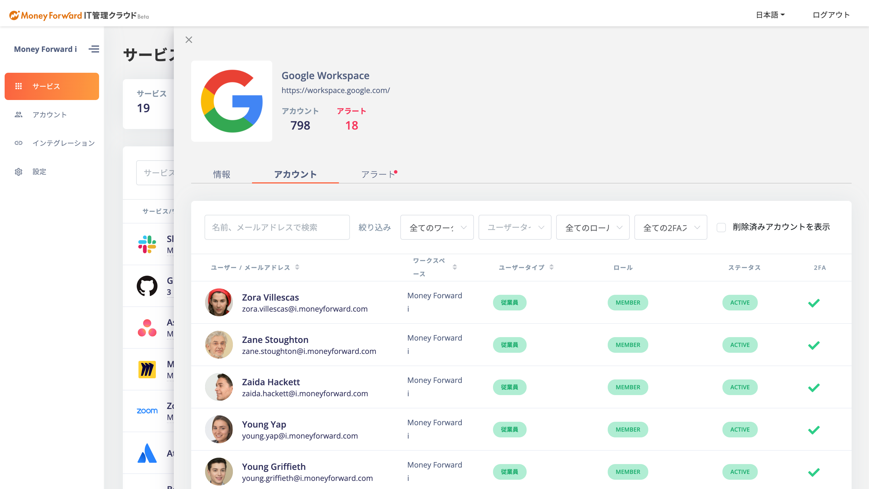Click the ログアウト link
Image resolution: width=869 pixels, height=489 pixels.
[x=831, y=15]
